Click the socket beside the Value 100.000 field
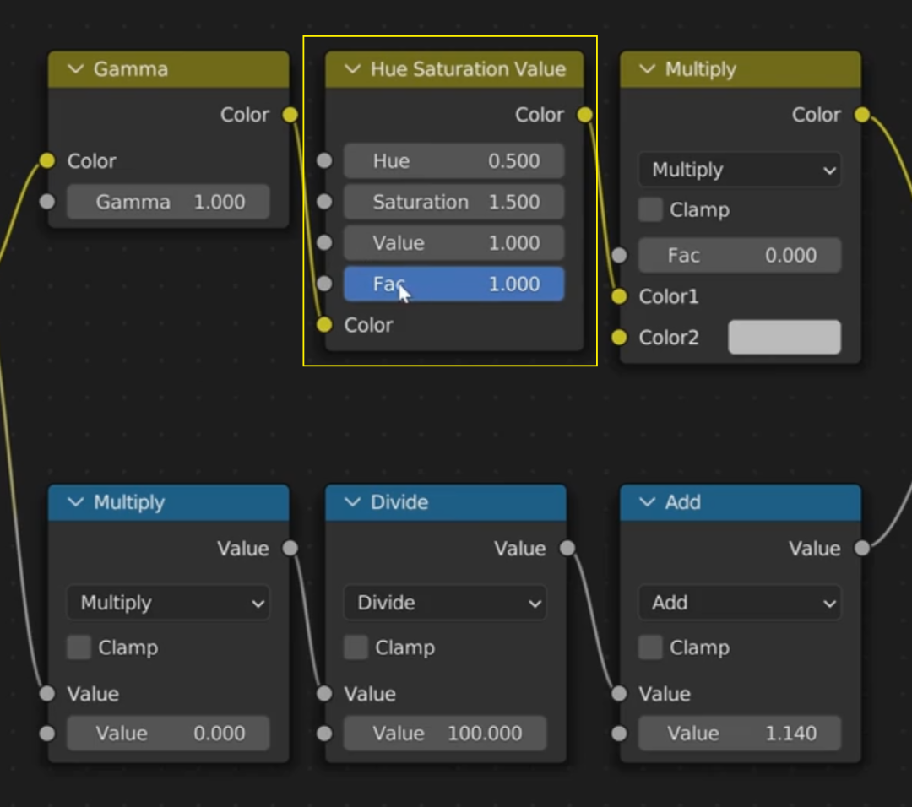 (x=324, y=734)
